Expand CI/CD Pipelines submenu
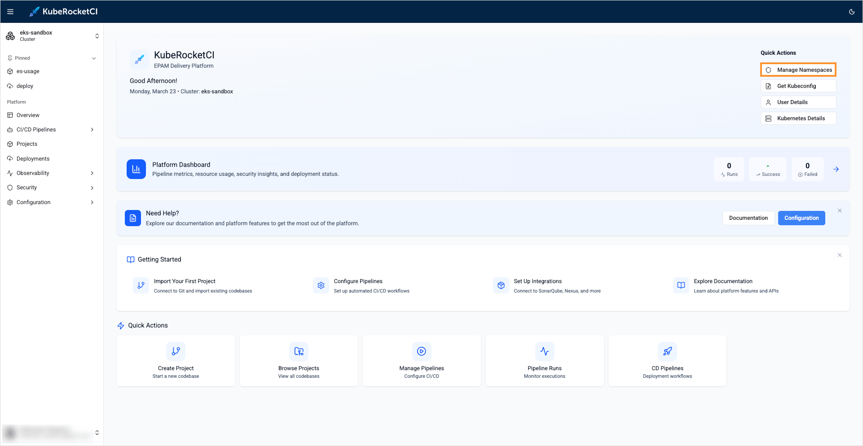The image size is (863, 446). pos(92,130)
